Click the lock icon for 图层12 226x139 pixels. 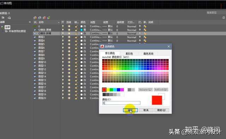point(76,69)
